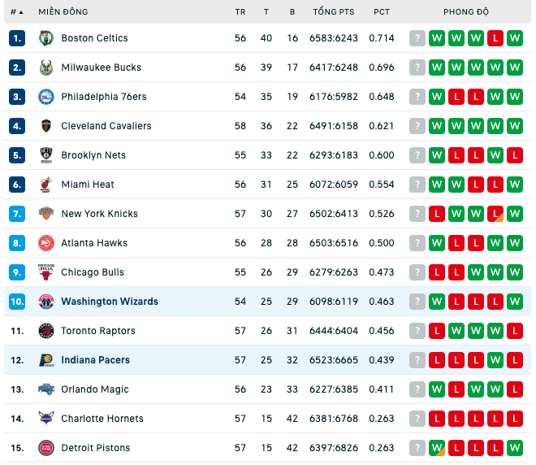Click the Charlotte Hornets logo
Screen dimensions: 536x465
45,419
